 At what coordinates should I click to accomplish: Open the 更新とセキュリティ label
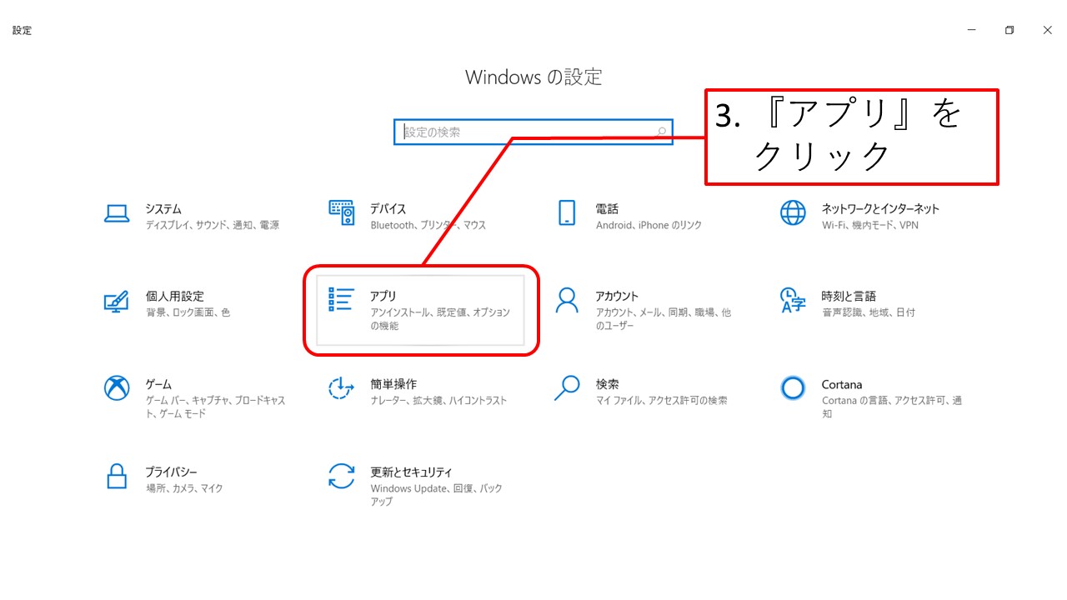(411, 472)
